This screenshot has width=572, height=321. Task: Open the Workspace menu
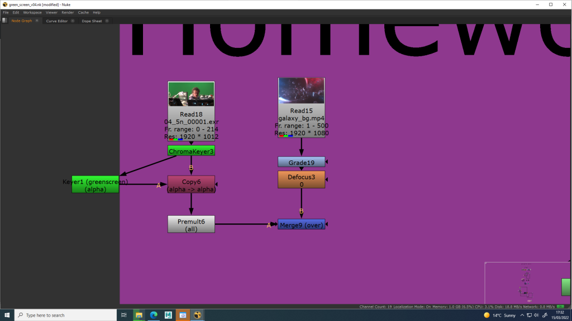tap(32, 12)
